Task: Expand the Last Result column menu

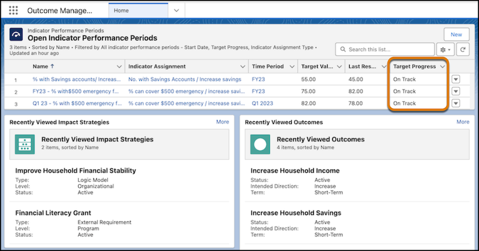Action: (384, 67)
